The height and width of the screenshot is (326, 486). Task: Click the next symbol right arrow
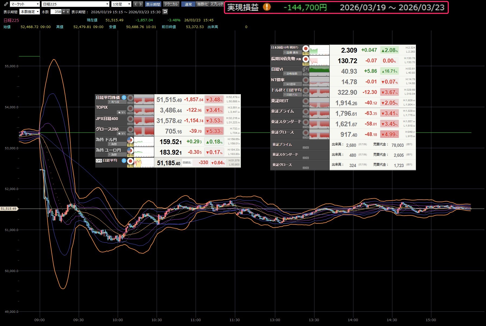click(x=140, y=4)
